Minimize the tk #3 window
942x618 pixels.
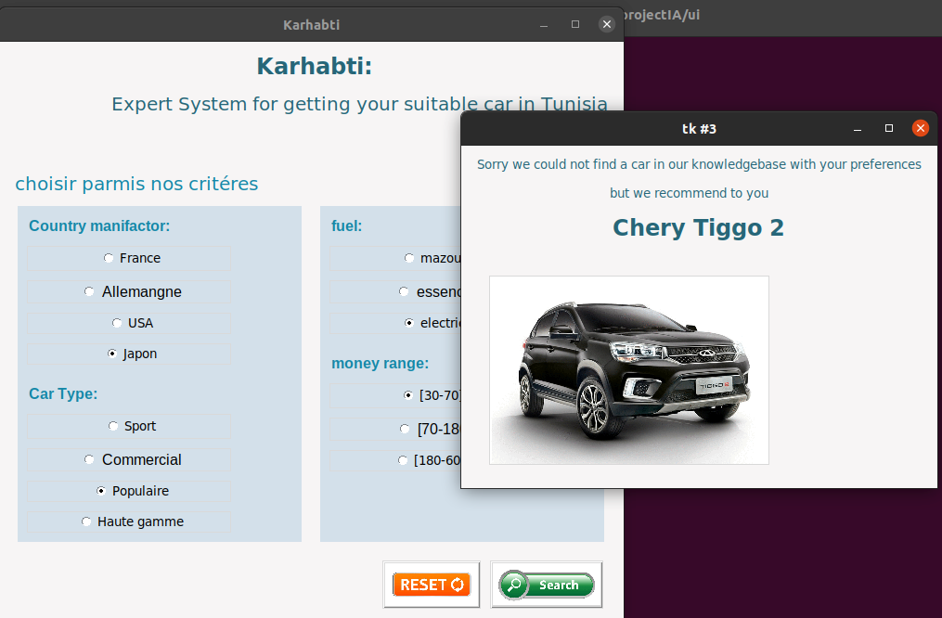point(858,129)
